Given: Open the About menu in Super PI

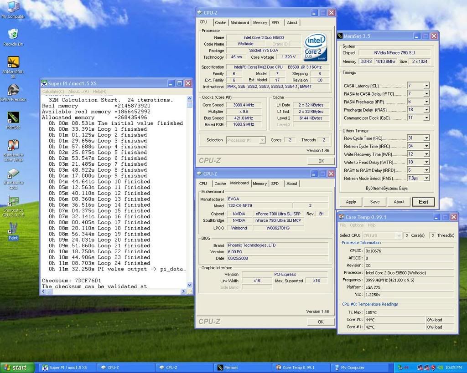Looking at the screenshot, I should [78, 92].
